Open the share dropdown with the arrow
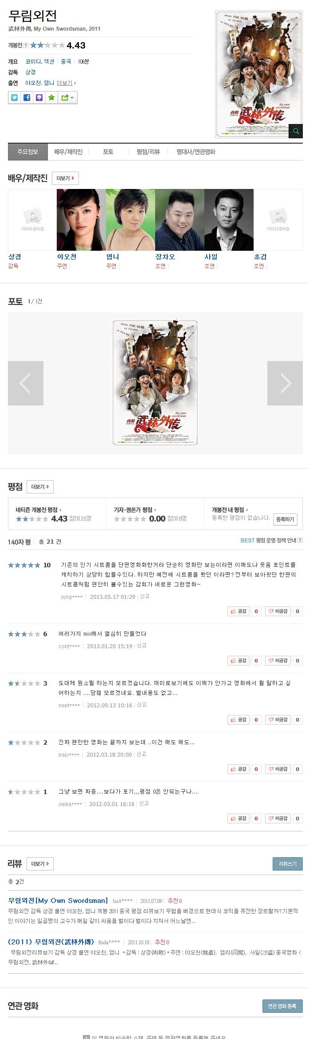This screenshot has height=1039, width=309. [68, 97]
